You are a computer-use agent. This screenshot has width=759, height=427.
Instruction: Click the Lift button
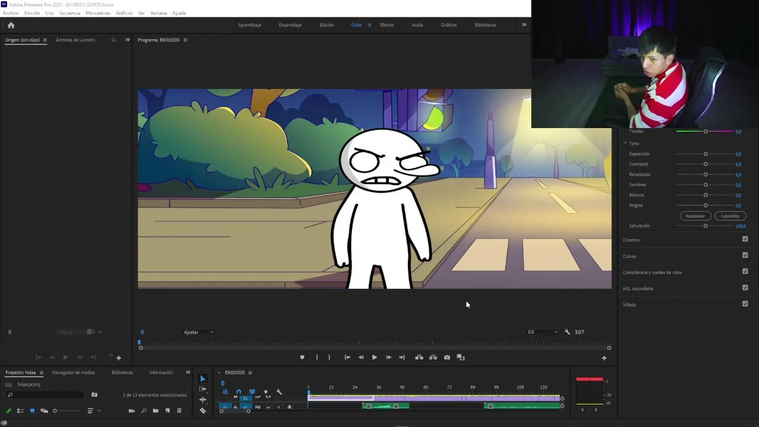pos(419,357)
